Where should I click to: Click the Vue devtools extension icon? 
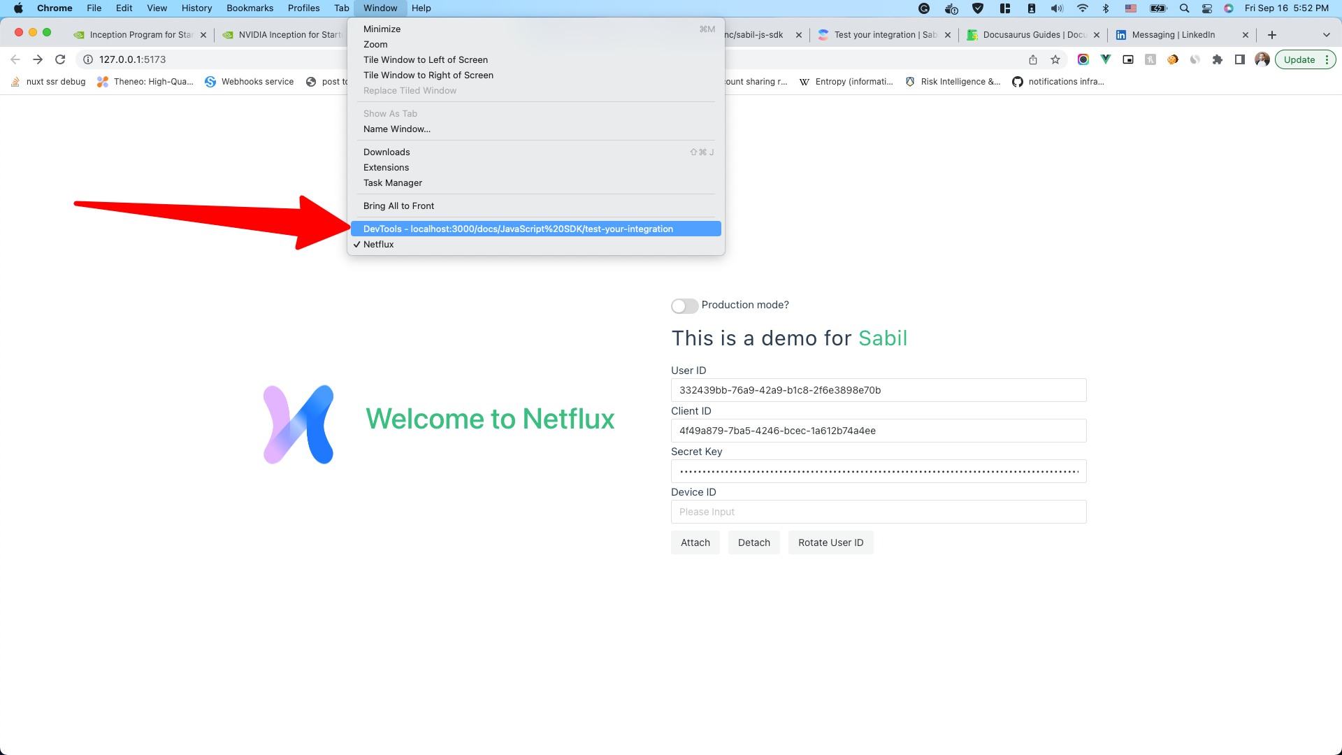(1106, 59)
